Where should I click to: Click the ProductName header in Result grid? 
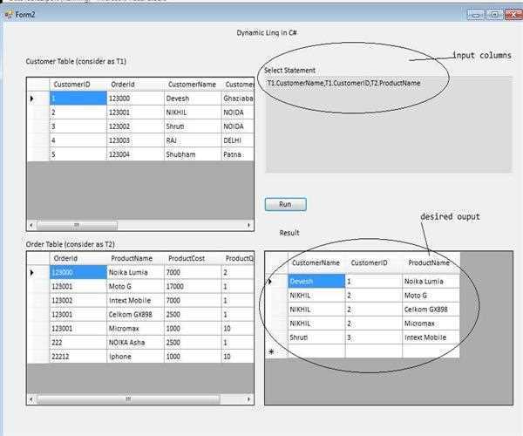coord(429,262)
